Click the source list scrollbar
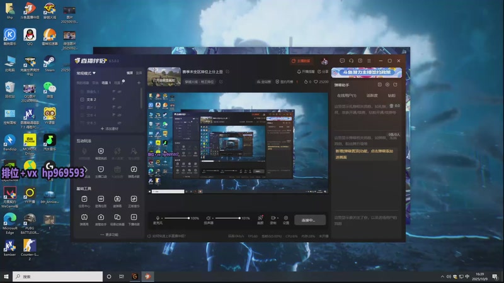This screenshot has width=504, height=283. 141,98
